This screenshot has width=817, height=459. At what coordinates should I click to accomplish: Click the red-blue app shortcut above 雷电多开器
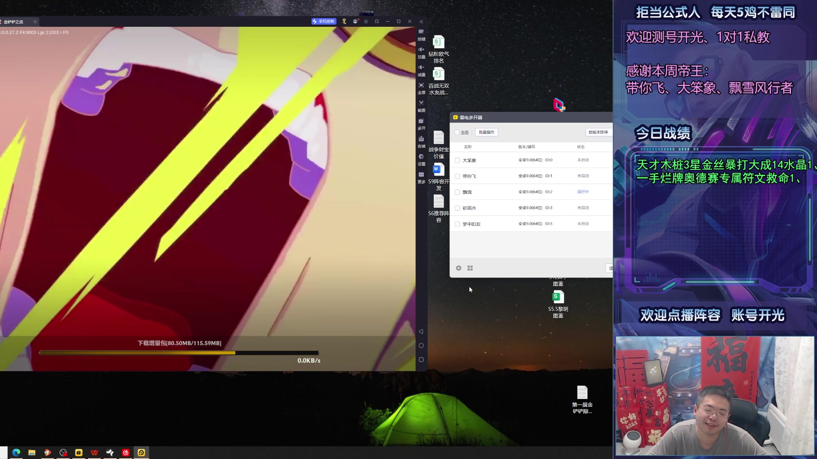(x=559, y=105)
